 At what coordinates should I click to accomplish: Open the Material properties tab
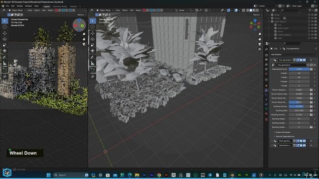click(x=266, y=114)
